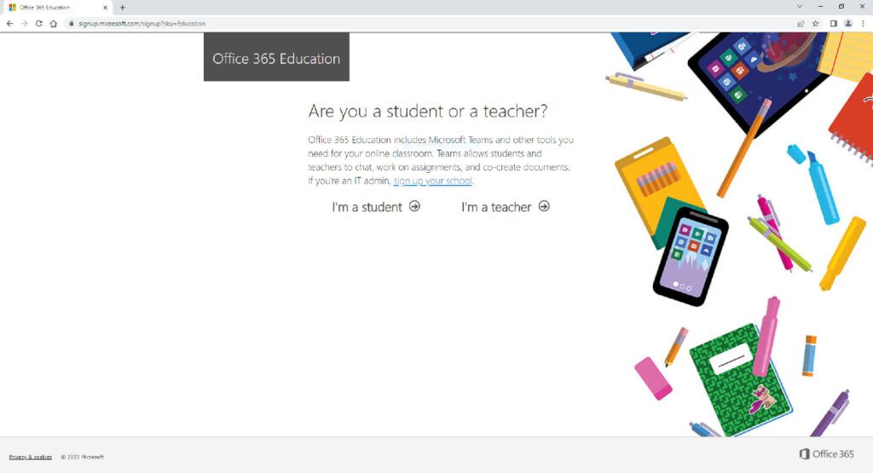Open the browser side panel icon
The width and height of the screenshot is (873, 473).
click(x=833, y=24)
